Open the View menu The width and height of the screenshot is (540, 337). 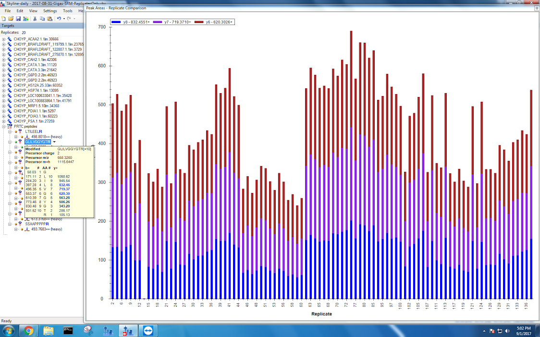[33, 11]
